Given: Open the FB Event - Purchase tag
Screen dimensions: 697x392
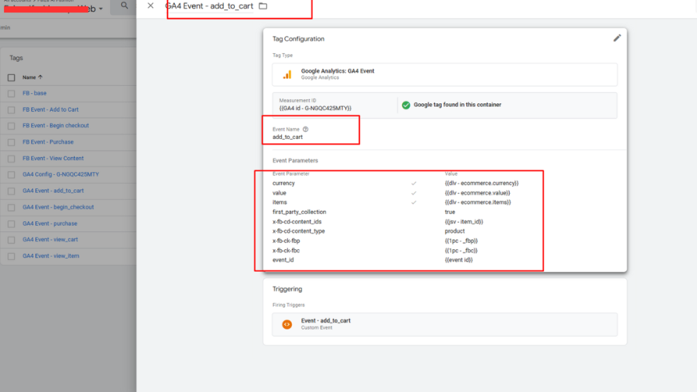Looking at the screenshot, I should pyautogui.click(x=48, y=142).
